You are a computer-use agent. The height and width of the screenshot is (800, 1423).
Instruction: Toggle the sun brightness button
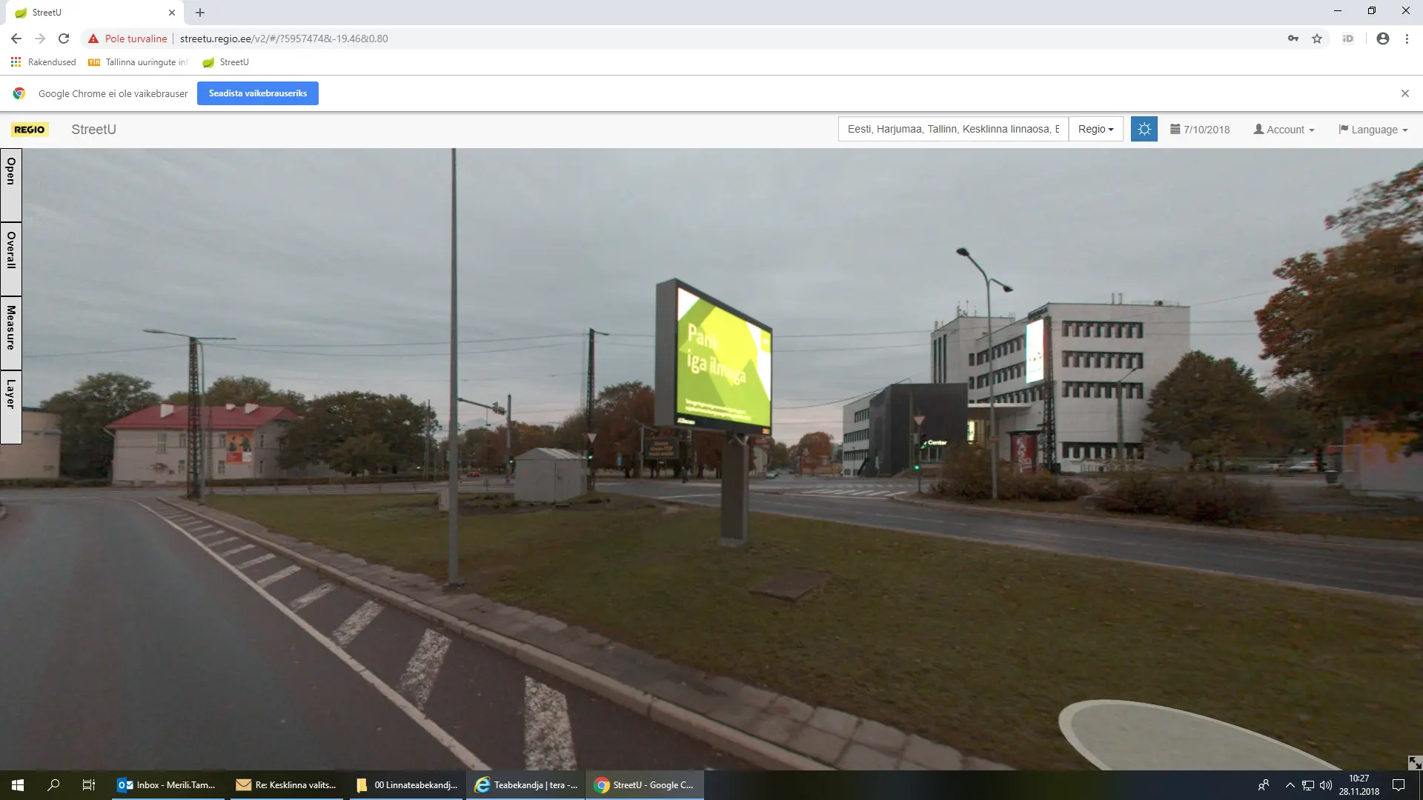tap(1144, 129)
